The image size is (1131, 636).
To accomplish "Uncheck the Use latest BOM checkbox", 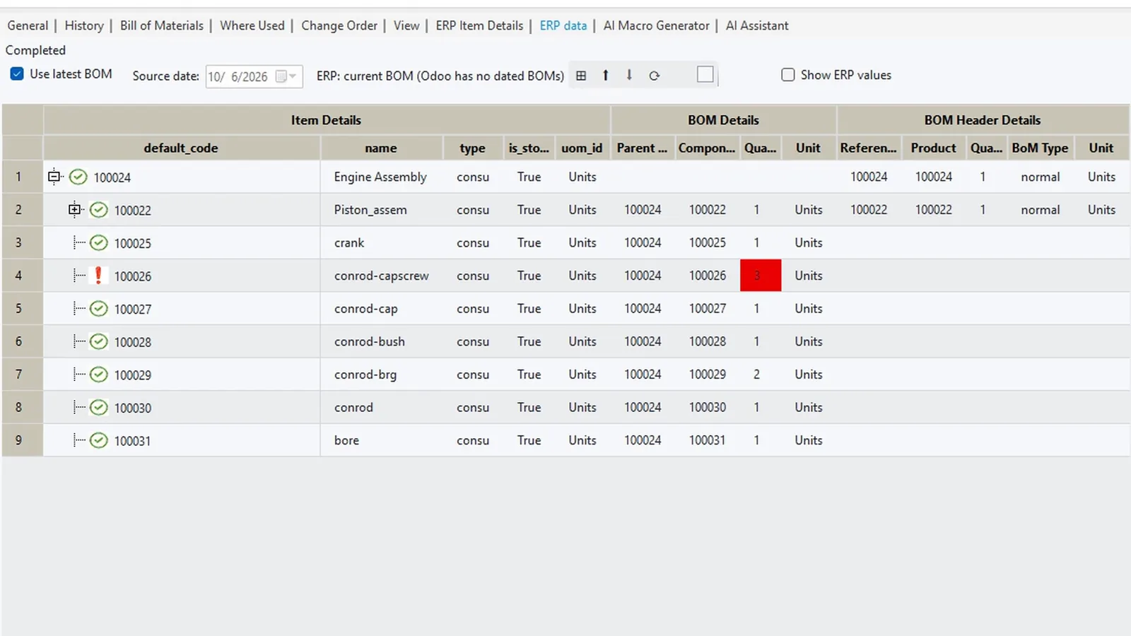I will pyautogui.click(x=17, y=74).
